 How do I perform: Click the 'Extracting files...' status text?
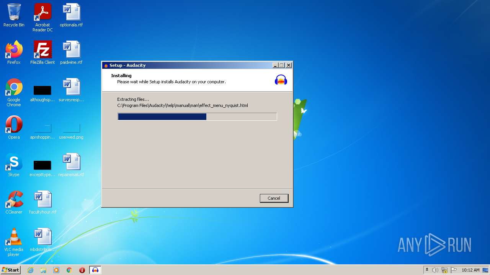tap(133, 99)
